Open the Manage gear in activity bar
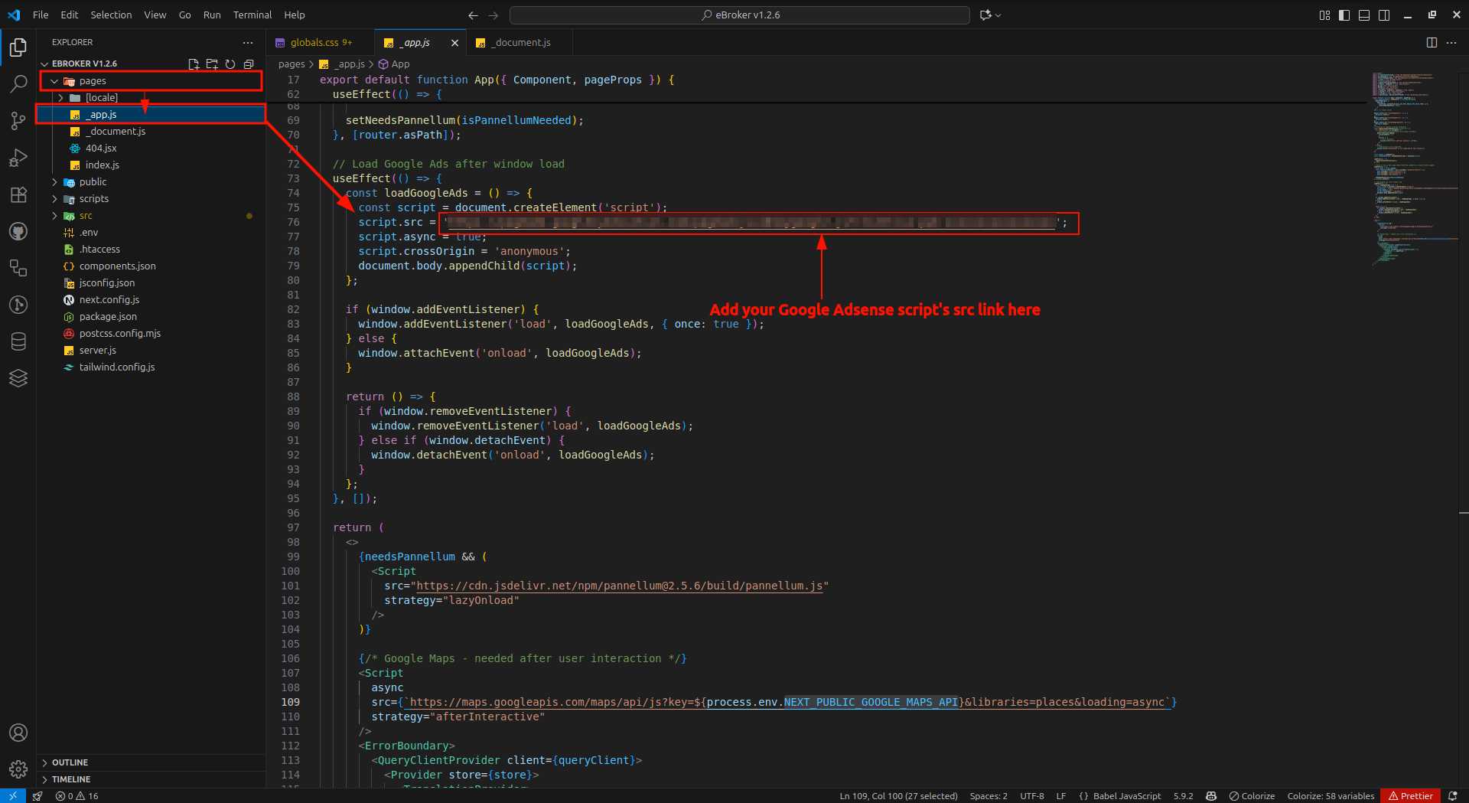 click(18, 769)
